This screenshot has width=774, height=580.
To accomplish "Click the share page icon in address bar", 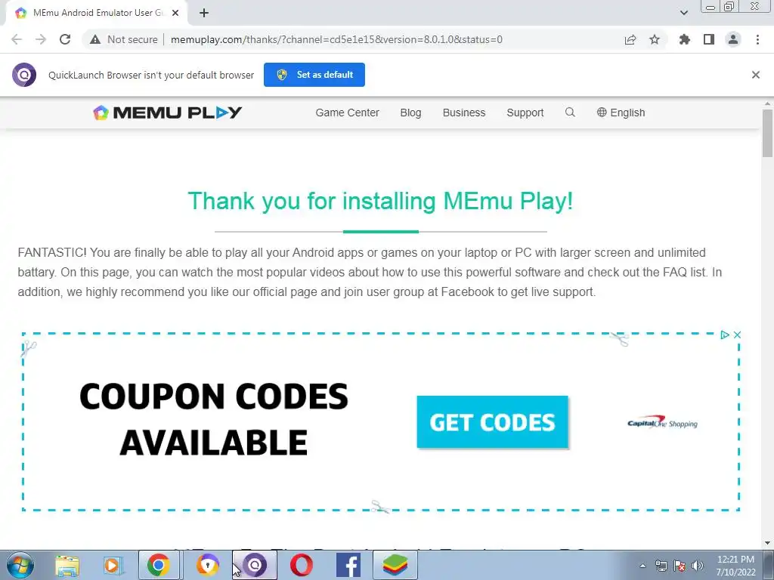I will (x=630, y=39).
